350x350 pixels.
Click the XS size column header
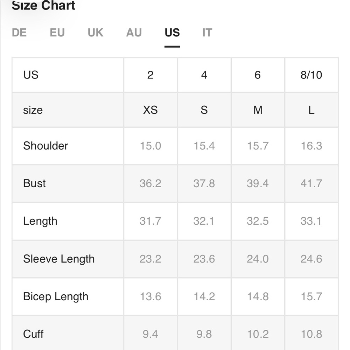[x=150, y=110]
